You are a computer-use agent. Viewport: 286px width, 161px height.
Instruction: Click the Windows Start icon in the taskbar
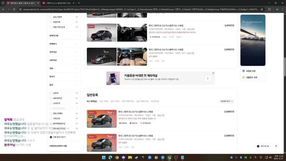tap(104, 157)
